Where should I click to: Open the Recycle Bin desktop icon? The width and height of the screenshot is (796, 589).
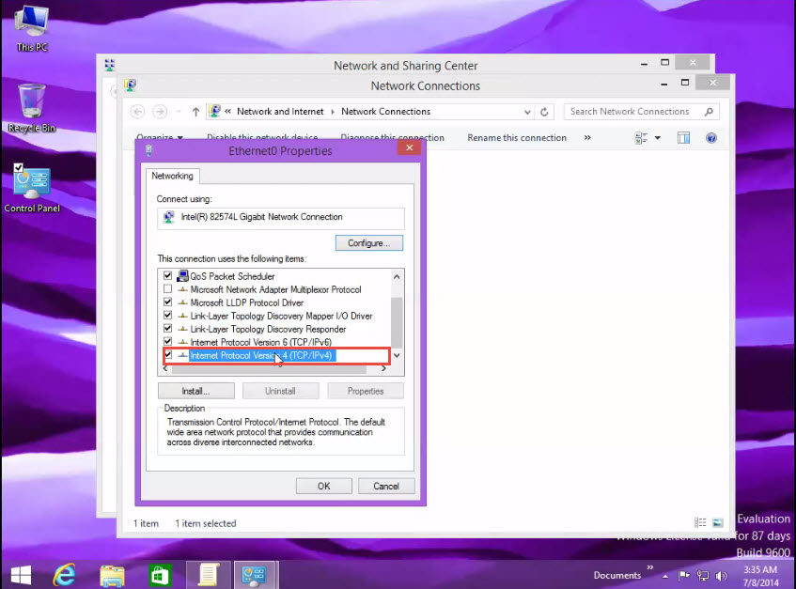coord(31,109)
